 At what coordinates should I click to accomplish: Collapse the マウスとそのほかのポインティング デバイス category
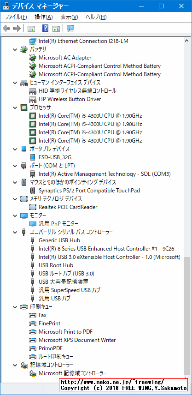click(15, 182)
